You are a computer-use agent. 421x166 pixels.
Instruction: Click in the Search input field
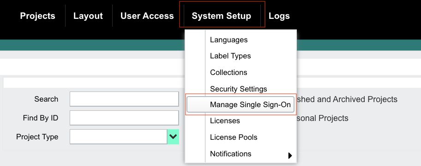(x=124, y=99)
